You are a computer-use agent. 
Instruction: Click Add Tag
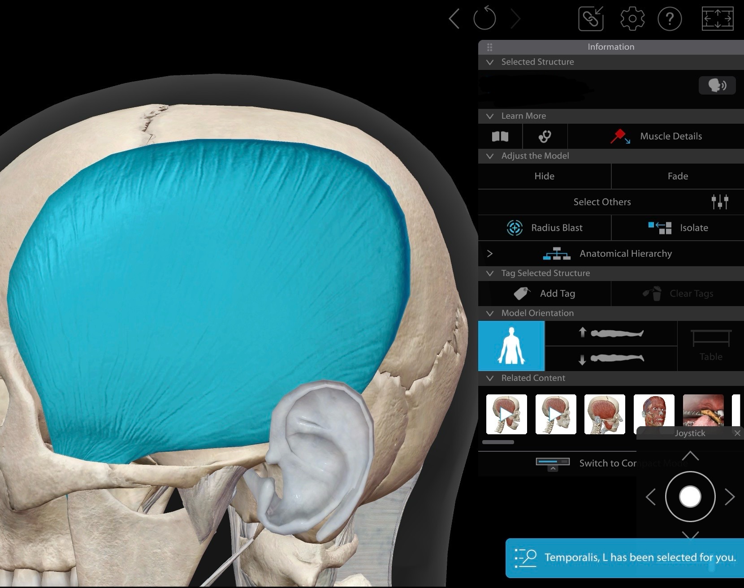pyautogui.click(x=545, y=294)
